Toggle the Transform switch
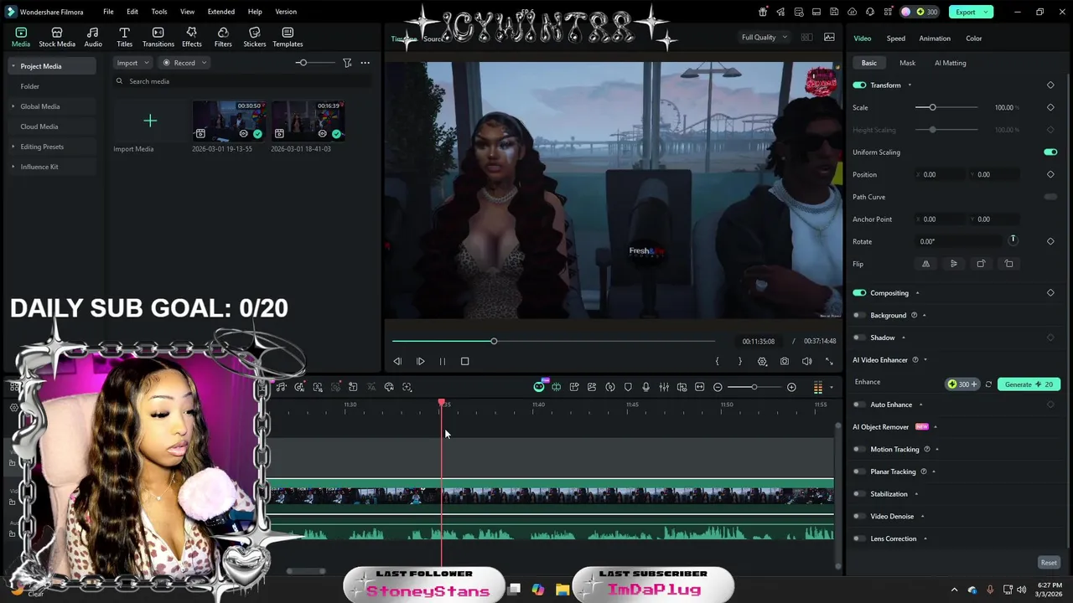This screenshot has width=1073, height=603. click(859, 85)
